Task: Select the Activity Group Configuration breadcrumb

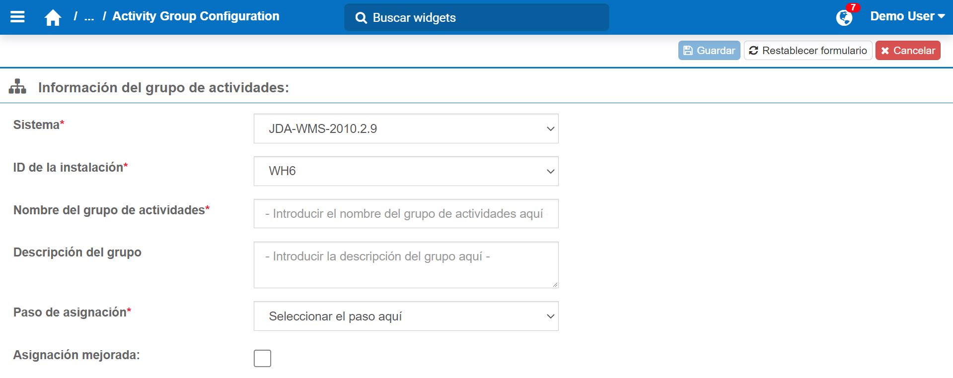Action: (196, 16)
